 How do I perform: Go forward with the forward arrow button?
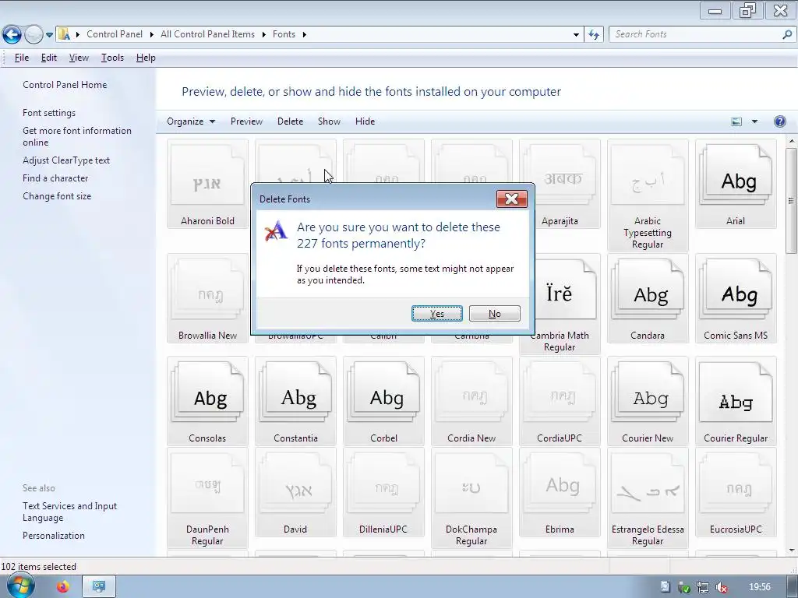[x=34, y=34]
